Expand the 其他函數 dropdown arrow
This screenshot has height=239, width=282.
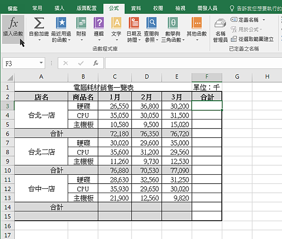197,40
